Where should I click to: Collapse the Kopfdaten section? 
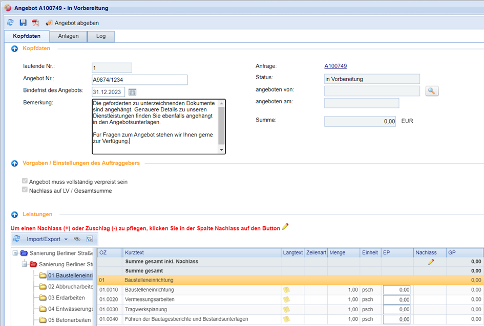coord(15,48)
